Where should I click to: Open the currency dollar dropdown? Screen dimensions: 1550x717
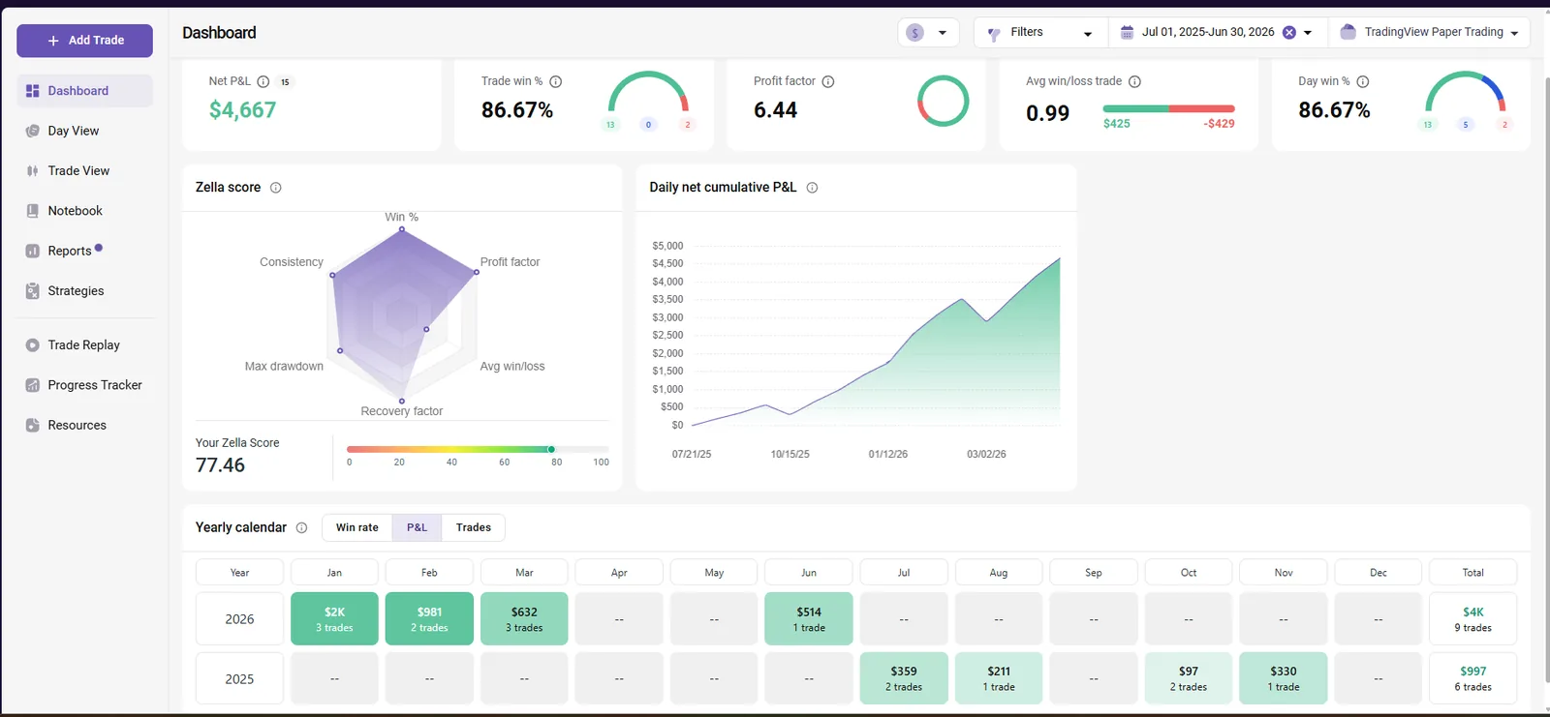point(928,32)
